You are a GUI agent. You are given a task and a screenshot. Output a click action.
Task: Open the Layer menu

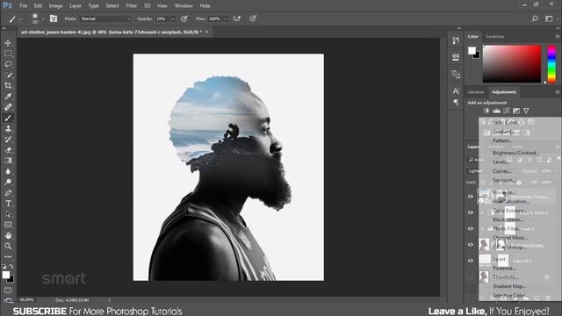[x=76, y=6]
